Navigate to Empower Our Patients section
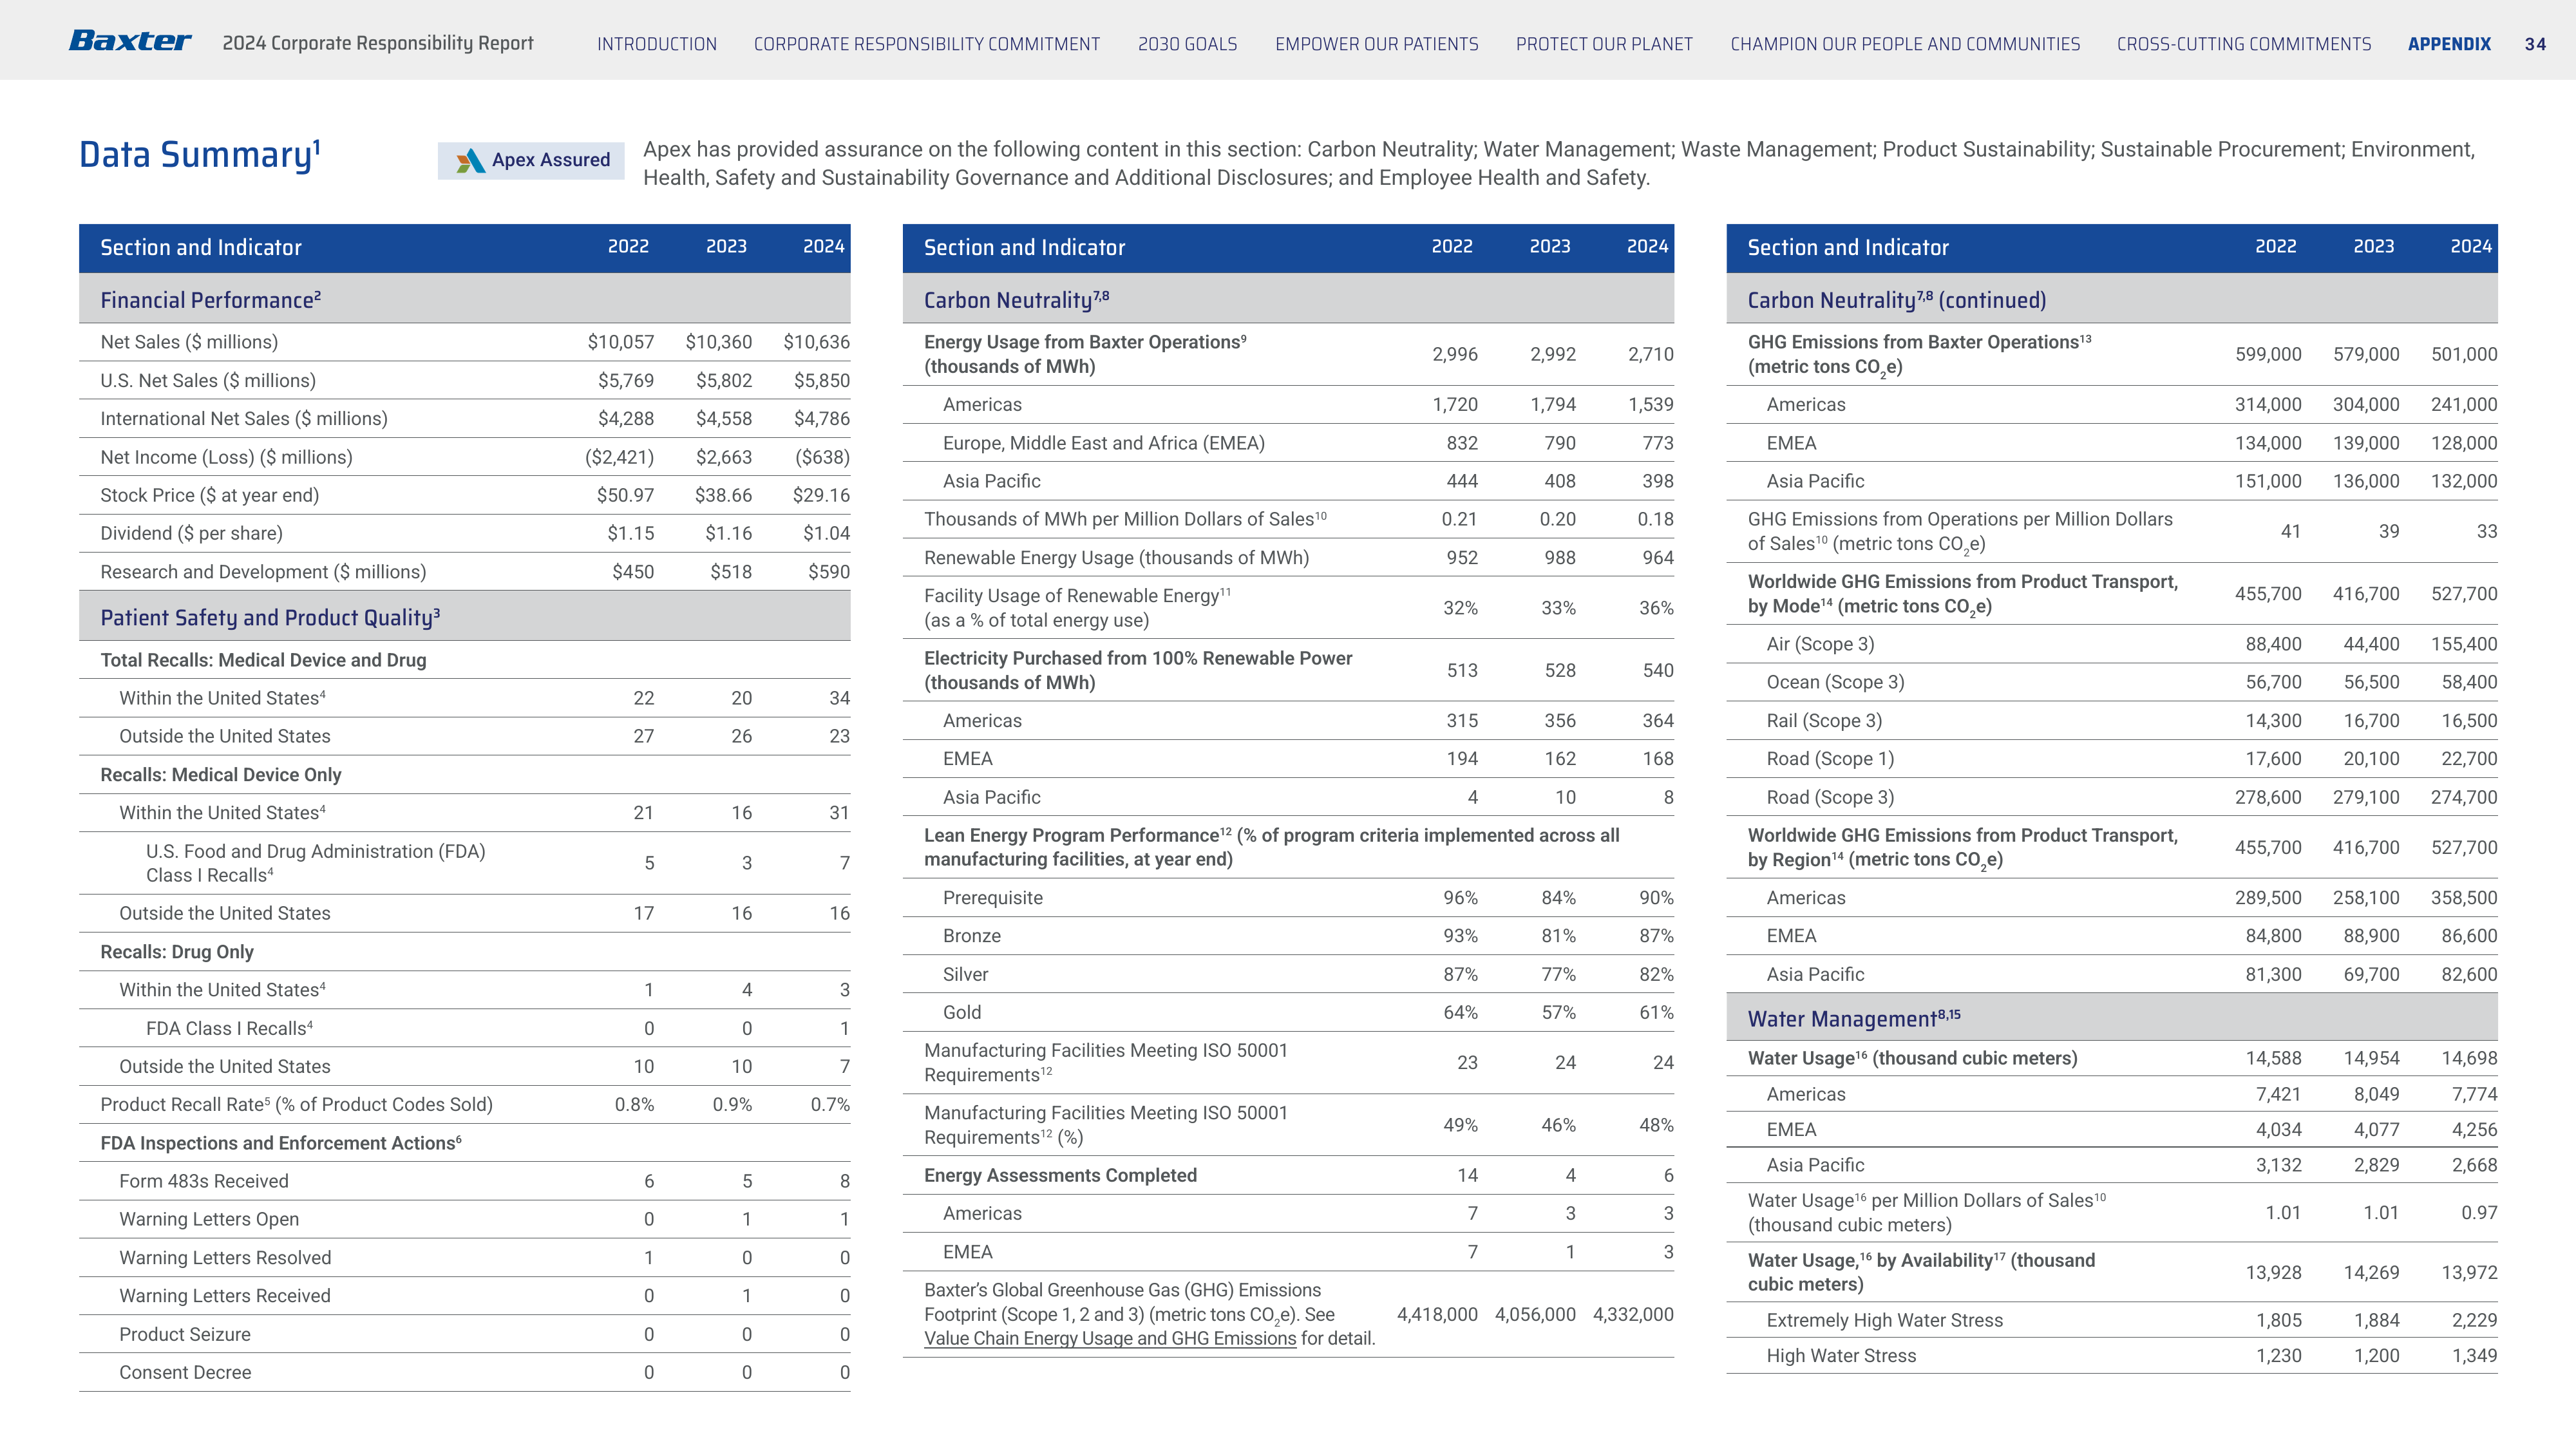Image resolution: width=2576 pixels, height=1449 pixels. point(1377,44)
